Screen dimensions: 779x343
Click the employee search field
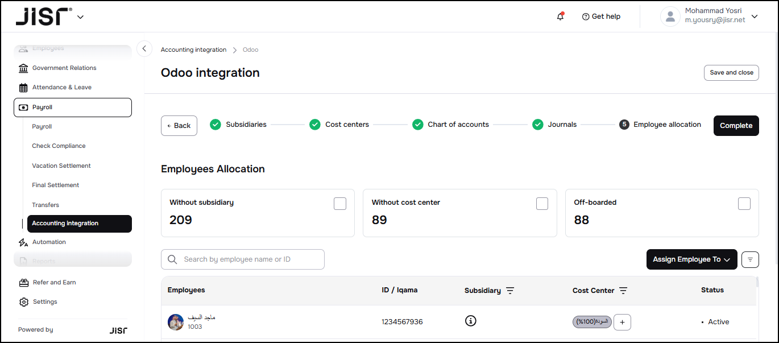pos(250,259)
